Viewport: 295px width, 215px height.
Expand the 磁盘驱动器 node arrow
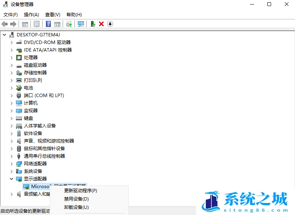(x=12, y=65)
